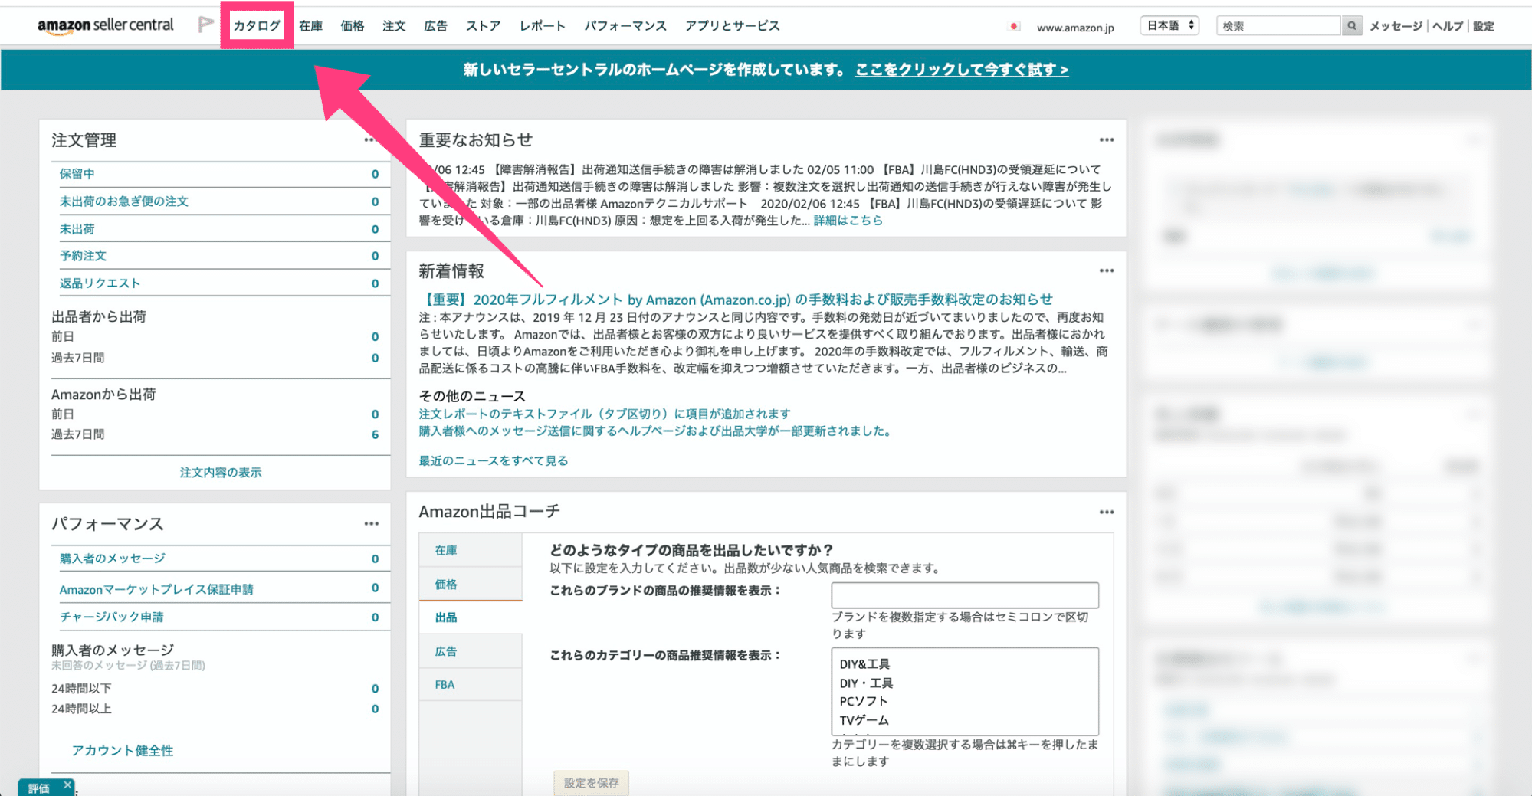Click the Amazon Seller Central logo
Viewport: 1532px width, 796px height.
click(x=106, y=25)
